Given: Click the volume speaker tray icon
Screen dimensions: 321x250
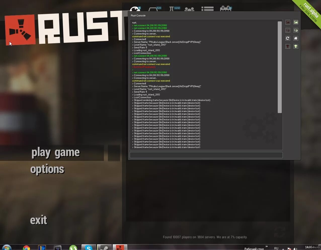Looking at the screenshot, I should (x=295, y=249).
